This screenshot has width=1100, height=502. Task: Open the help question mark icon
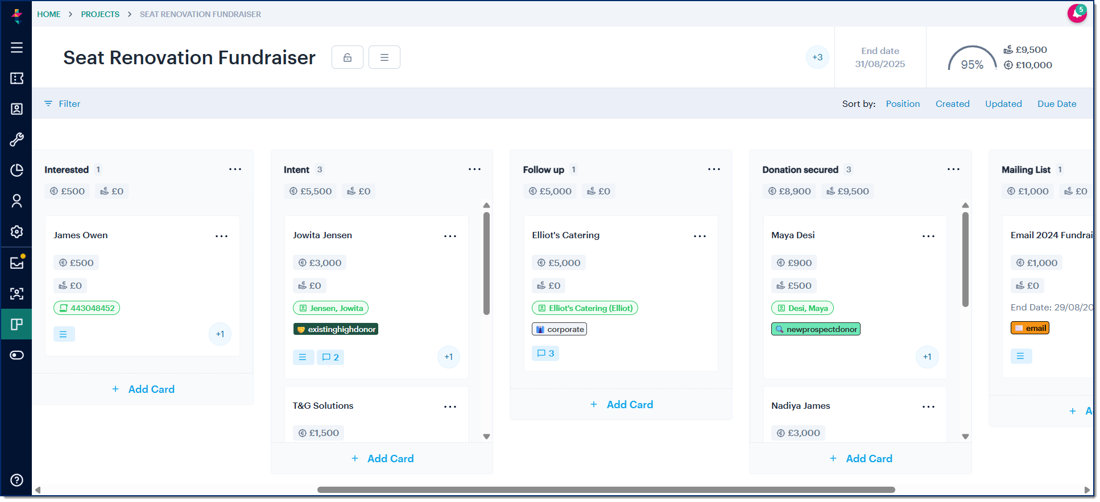tap(16, 480)
